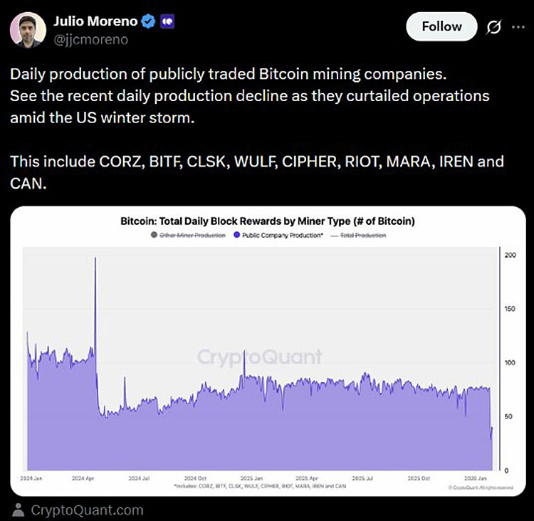The height and width of the screenshot is (521, 534).
Task: Open the @jjcmoreno handle link
Action: (91, 40)
